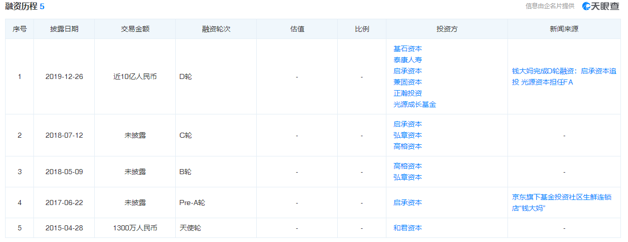The height and width of the screenshot is (242, 628).
Task: Click the 投资方 column header
Action: 447,29
